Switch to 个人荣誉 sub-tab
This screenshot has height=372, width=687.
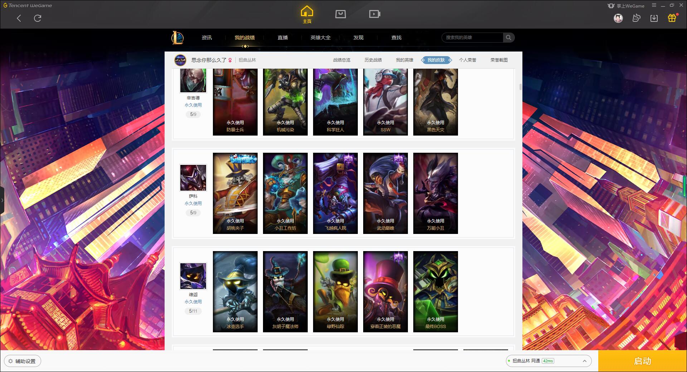click(x=468, y=60)
